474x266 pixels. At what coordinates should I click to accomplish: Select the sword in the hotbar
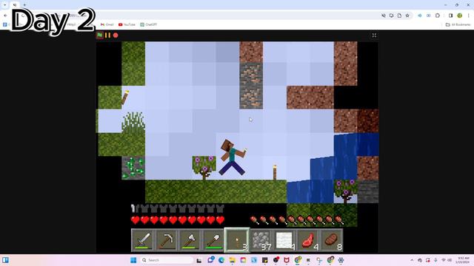coord(143,240)
